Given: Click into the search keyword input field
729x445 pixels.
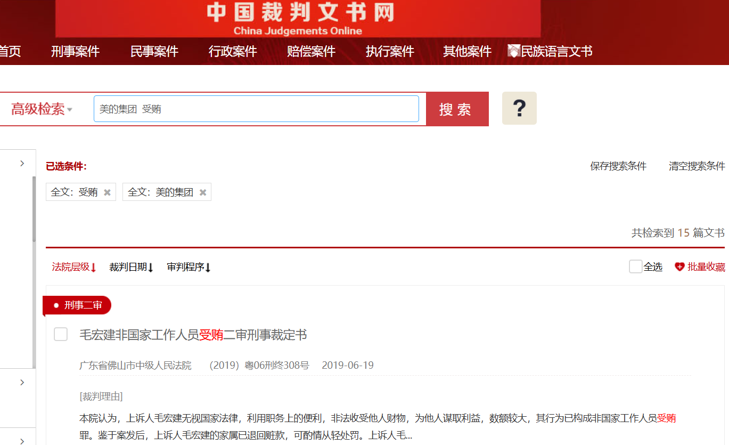Looking at the screenshot, I should (256, 109).
